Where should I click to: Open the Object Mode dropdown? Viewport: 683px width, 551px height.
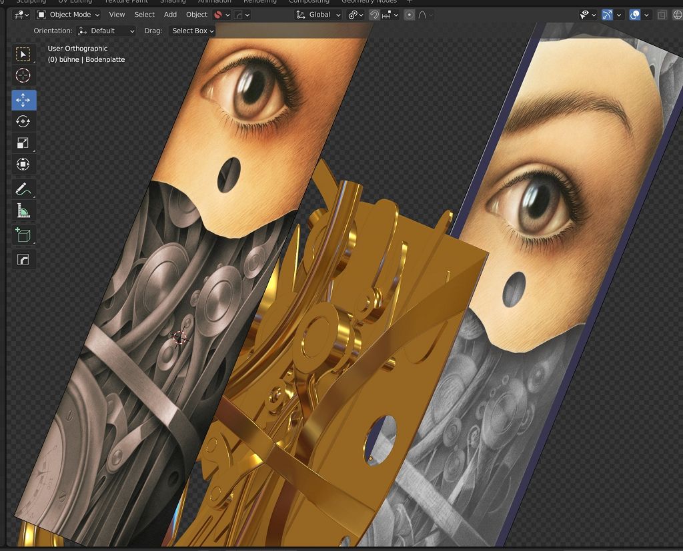click(68, 15)
